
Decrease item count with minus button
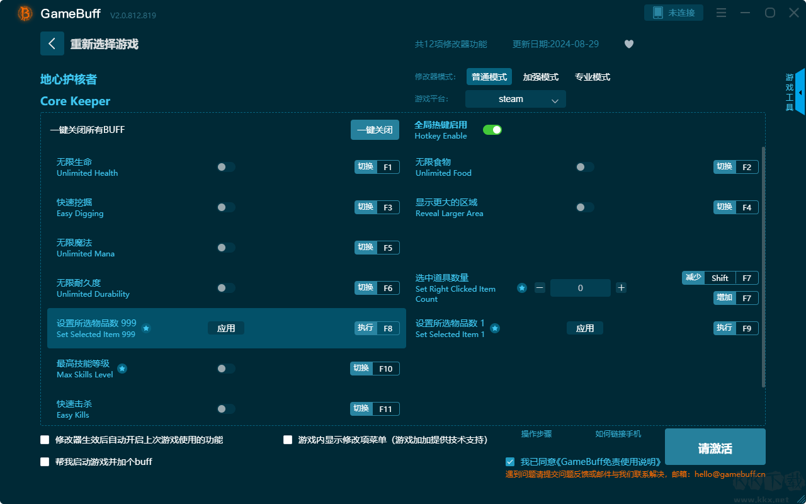[x=540, y=288]
